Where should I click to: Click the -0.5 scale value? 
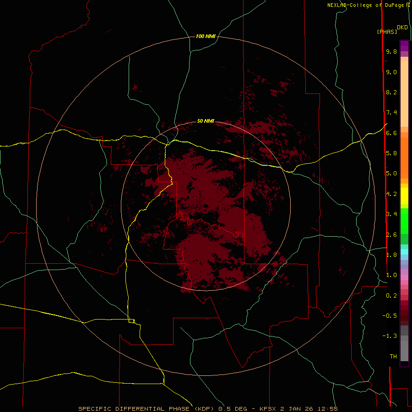pyautogui.click(x=390, y=316)
